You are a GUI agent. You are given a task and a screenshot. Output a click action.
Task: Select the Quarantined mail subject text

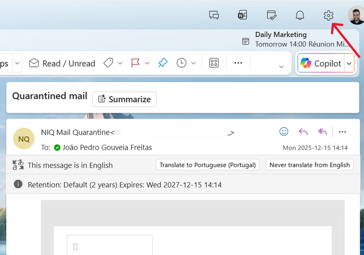click(x=50, y=96)
